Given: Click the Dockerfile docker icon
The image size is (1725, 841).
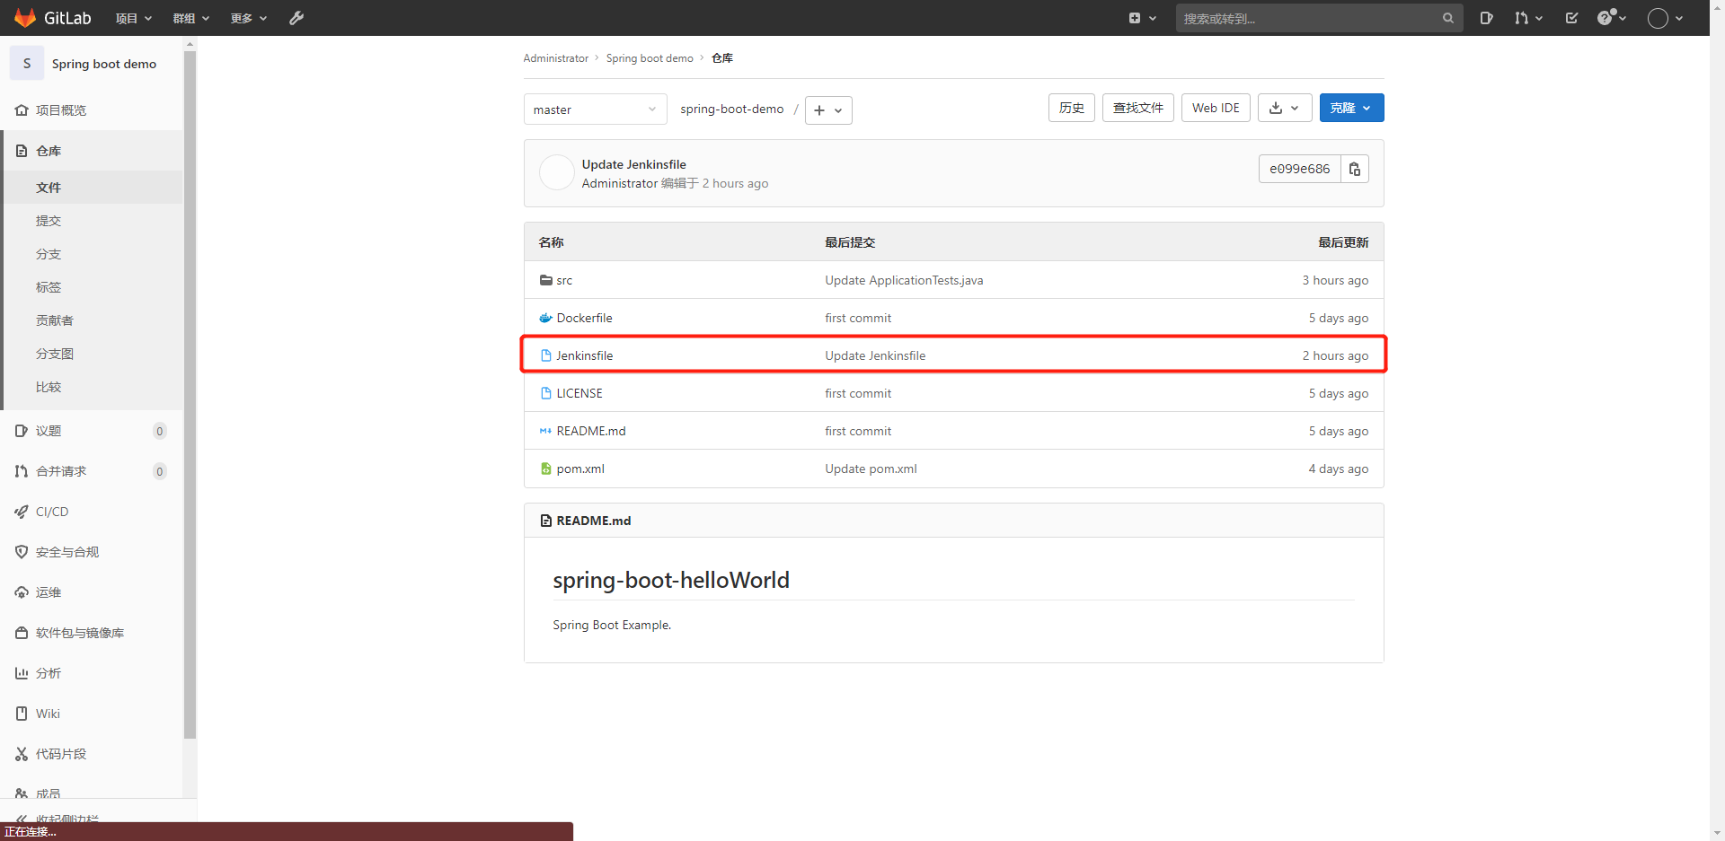Looking at the screenshot, I should 545,318.
